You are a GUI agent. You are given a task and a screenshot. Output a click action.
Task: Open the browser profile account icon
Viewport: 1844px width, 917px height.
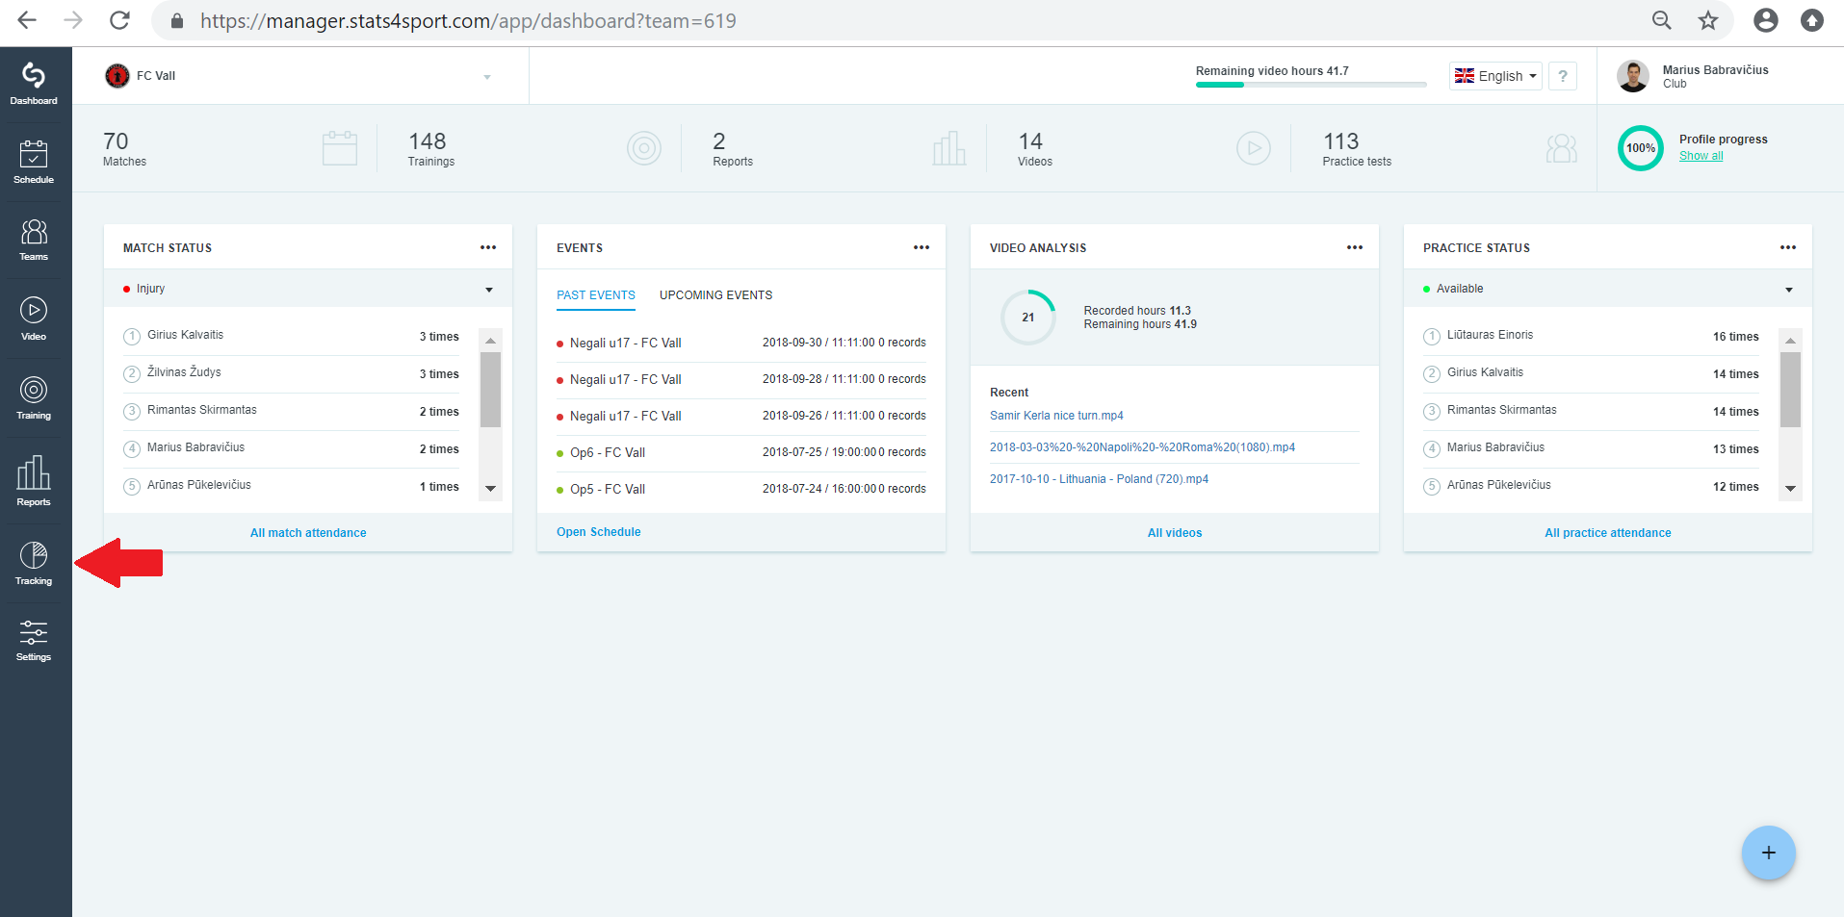1766,20
